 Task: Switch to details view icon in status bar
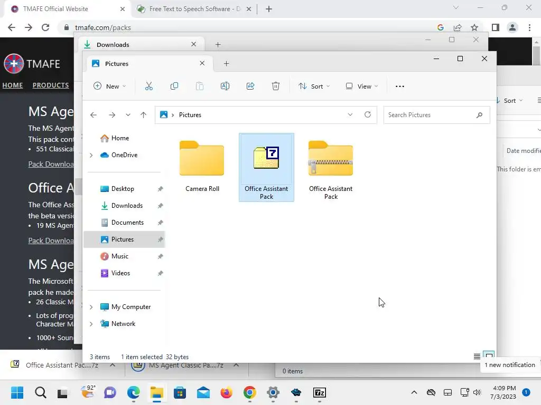477,356
